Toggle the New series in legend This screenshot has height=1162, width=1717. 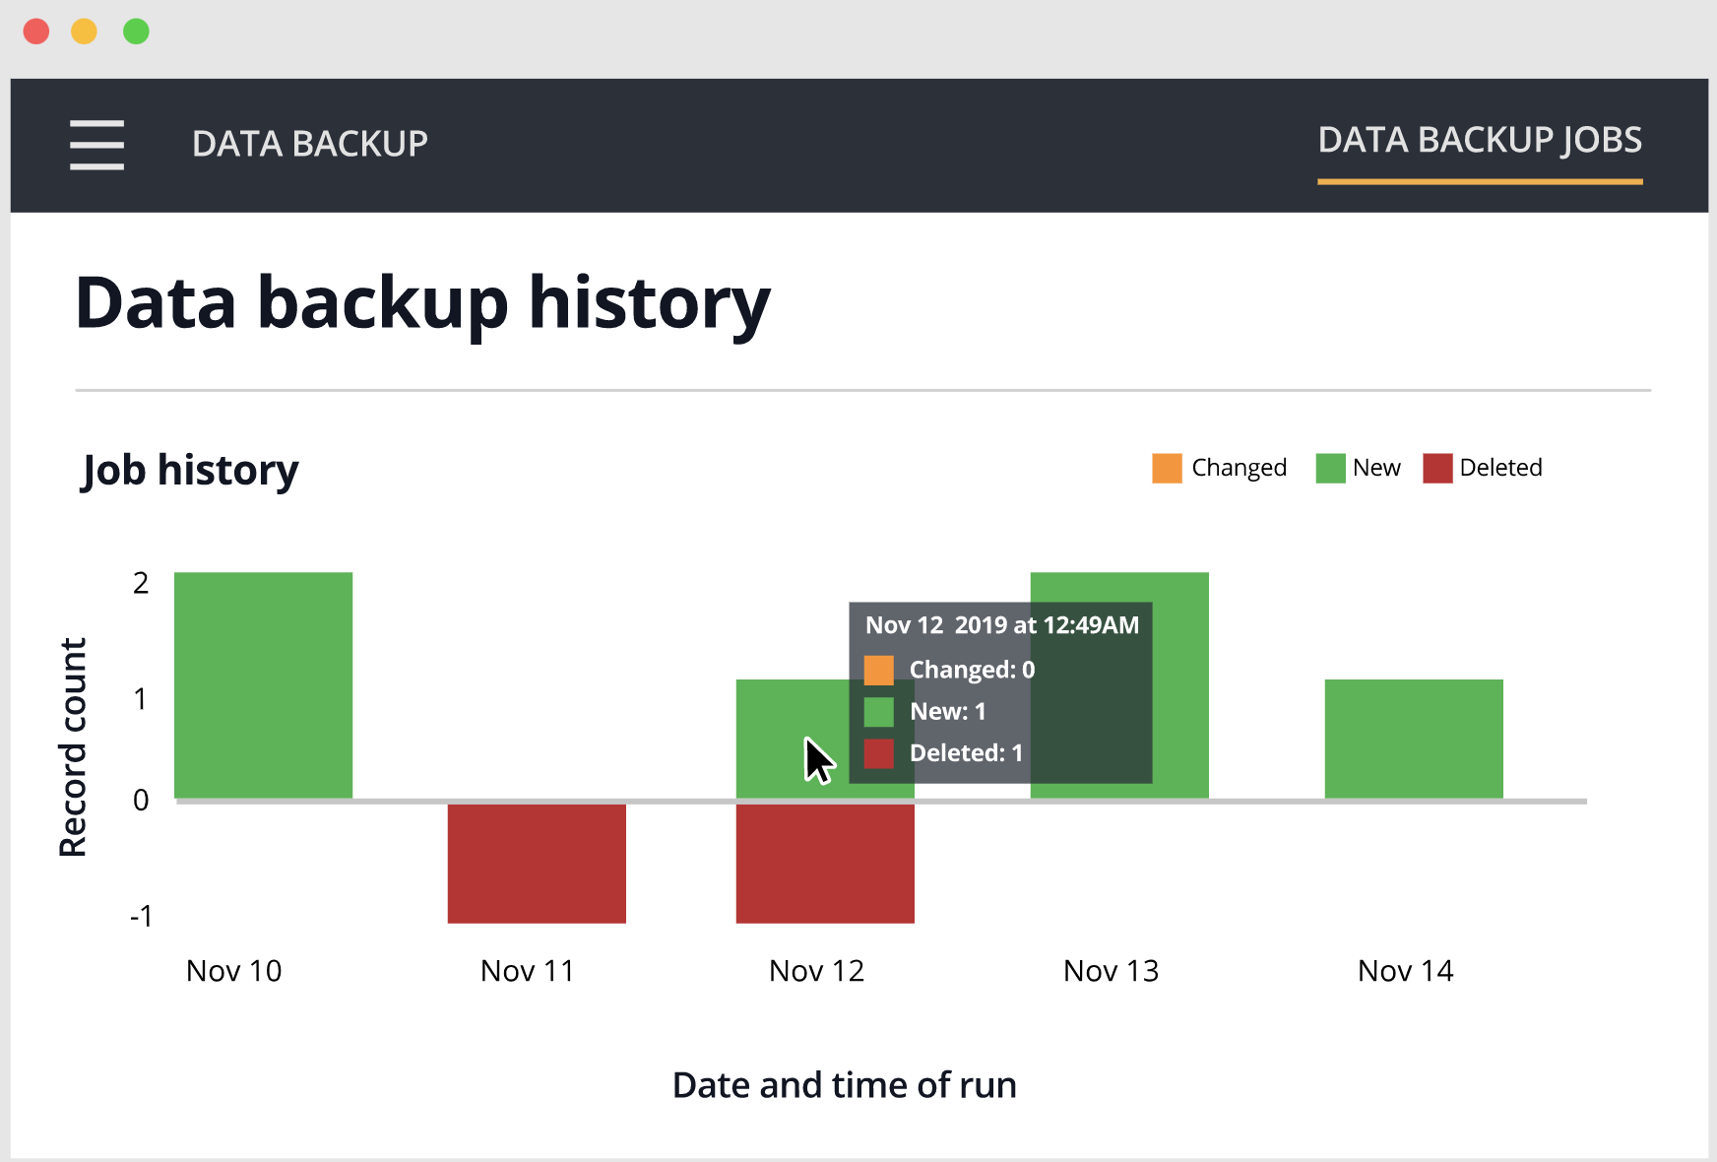click(1358, 468)
